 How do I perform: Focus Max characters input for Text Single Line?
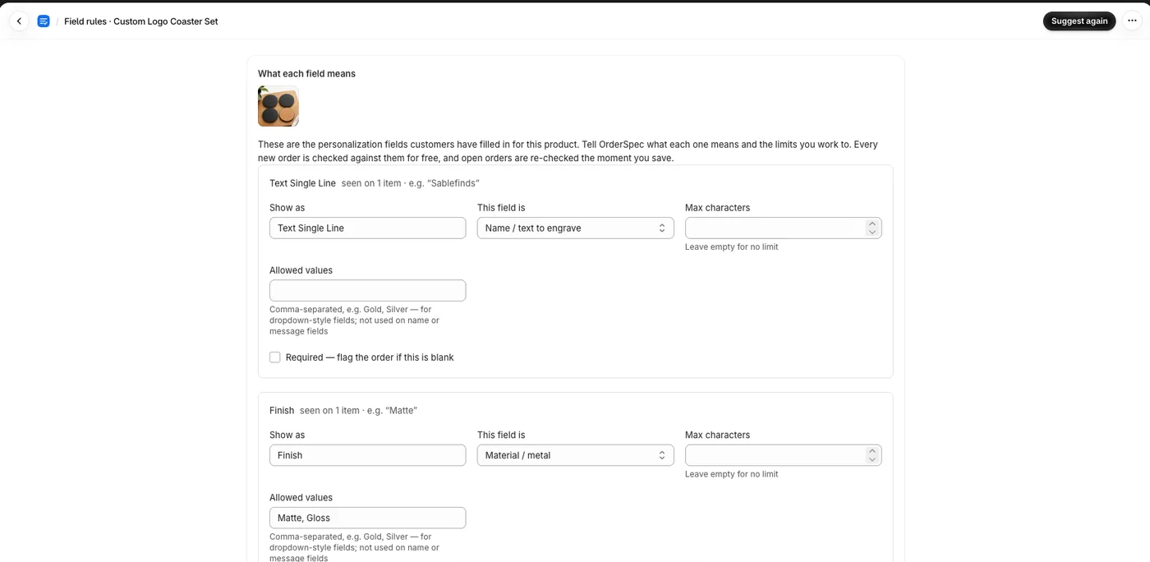coord(783,228)
